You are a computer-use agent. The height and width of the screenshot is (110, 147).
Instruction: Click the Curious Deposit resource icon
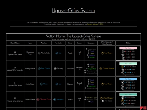(101, 68)
